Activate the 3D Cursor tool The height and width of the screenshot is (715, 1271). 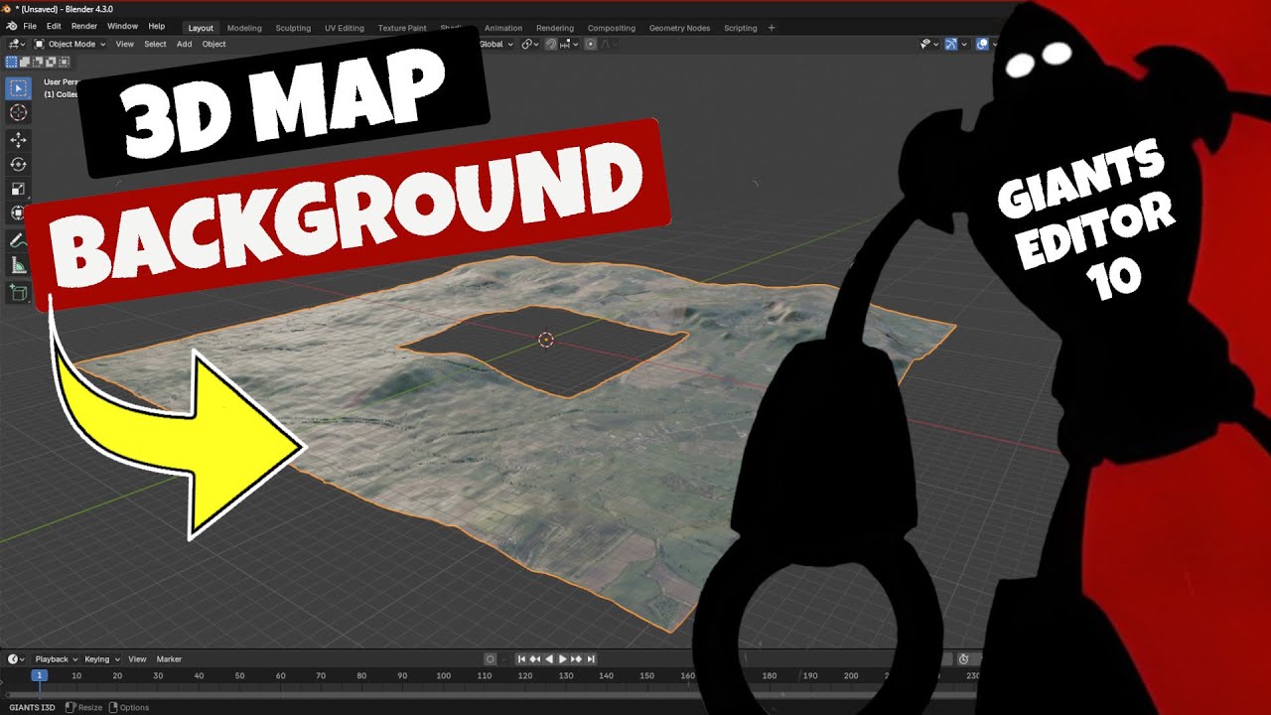[x=18, y=113]
